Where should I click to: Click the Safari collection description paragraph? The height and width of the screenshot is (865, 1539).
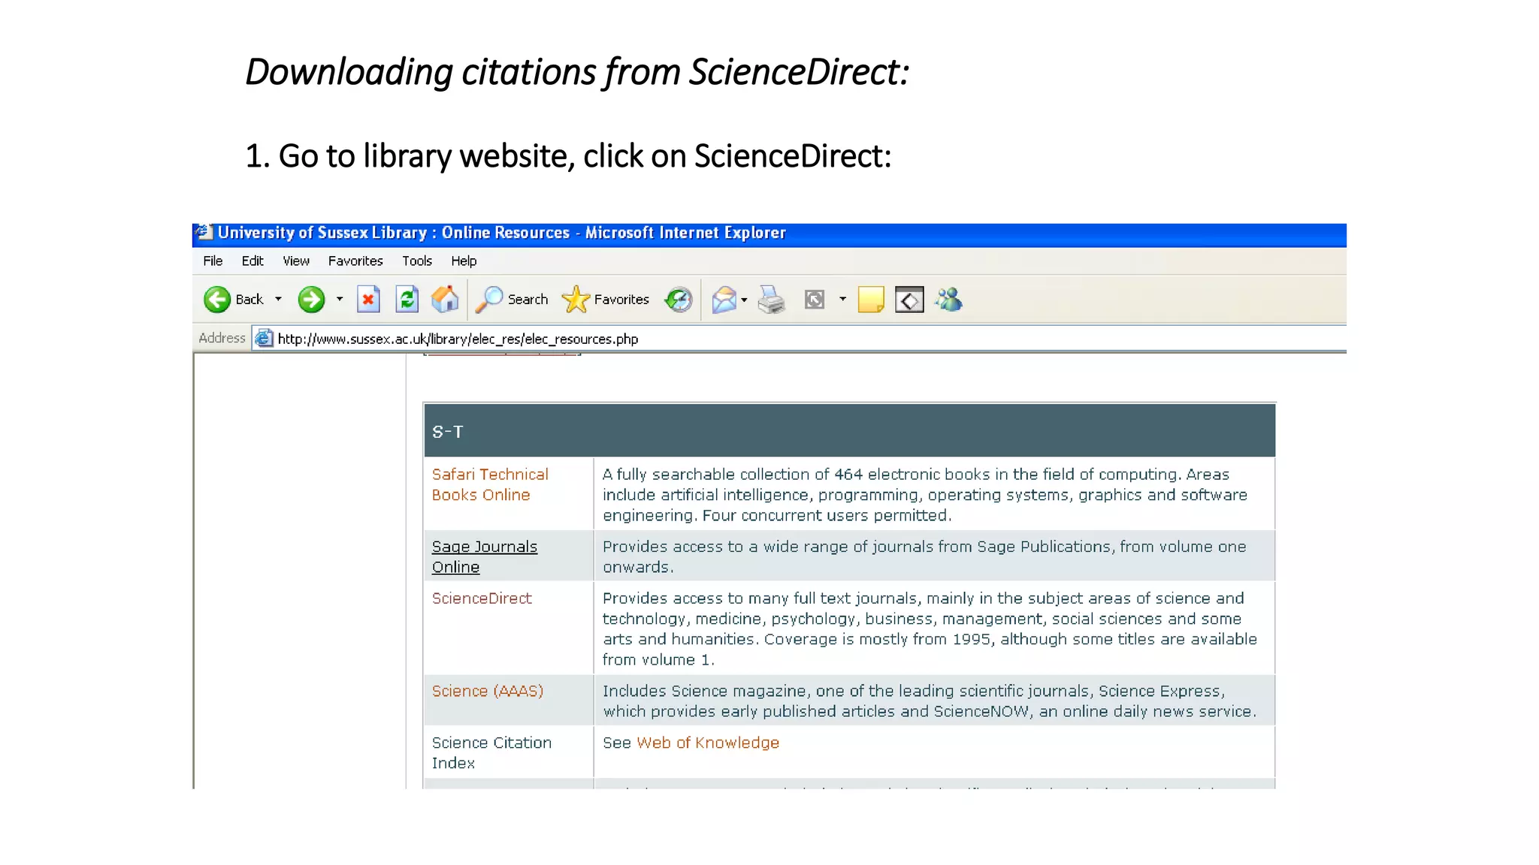coord(925,495)
